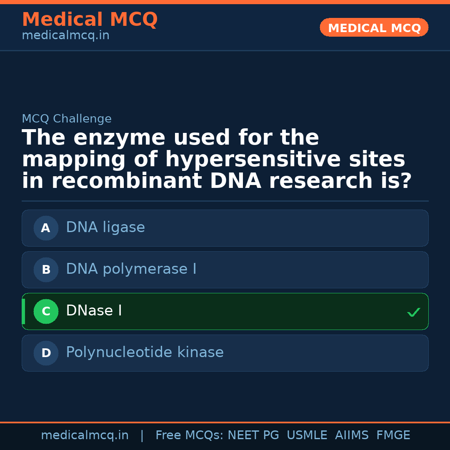The image size is (450, 450).
Task: Open the medicalmcq.in link in the footer
Action: point(85,435)
